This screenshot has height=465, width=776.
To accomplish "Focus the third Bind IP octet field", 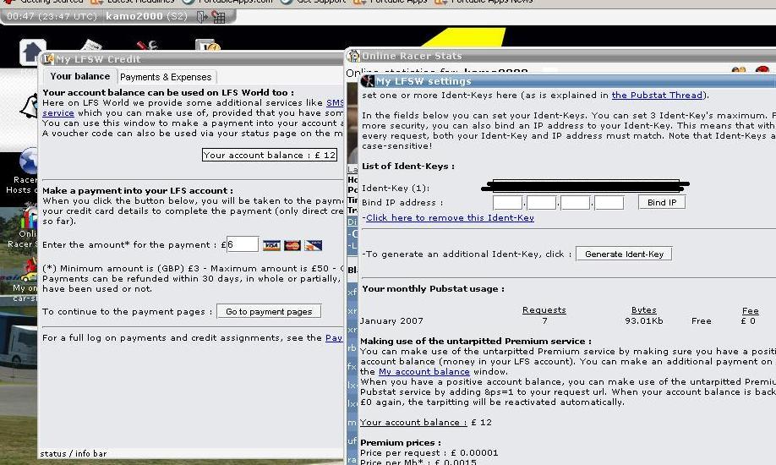I will [x=575, y=203].
